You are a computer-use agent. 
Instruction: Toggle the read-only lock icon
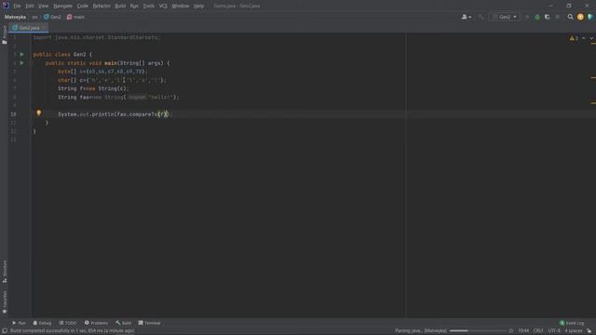tap(589, 331)
